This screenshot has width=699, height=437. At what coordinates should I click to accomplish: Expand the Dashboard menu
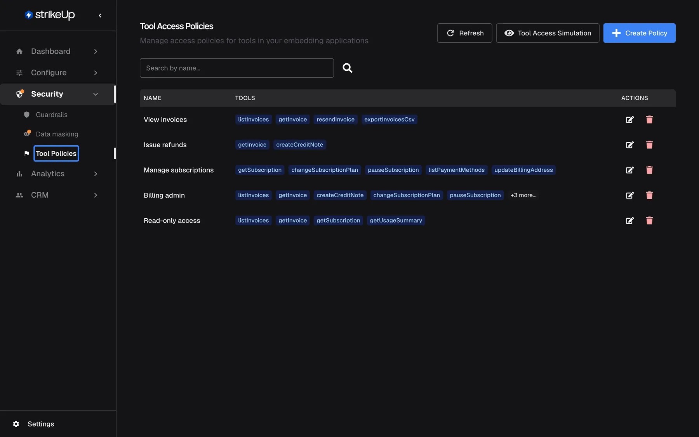(57, 51)
